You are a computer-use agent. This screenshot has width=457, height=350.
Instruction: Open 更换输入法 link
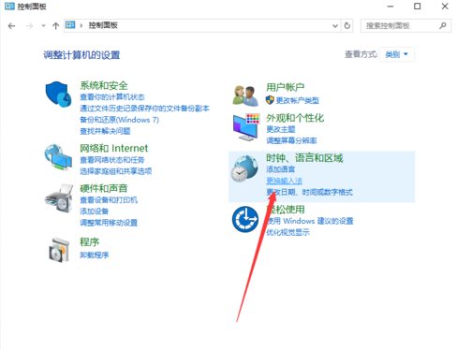click(285, 181)
